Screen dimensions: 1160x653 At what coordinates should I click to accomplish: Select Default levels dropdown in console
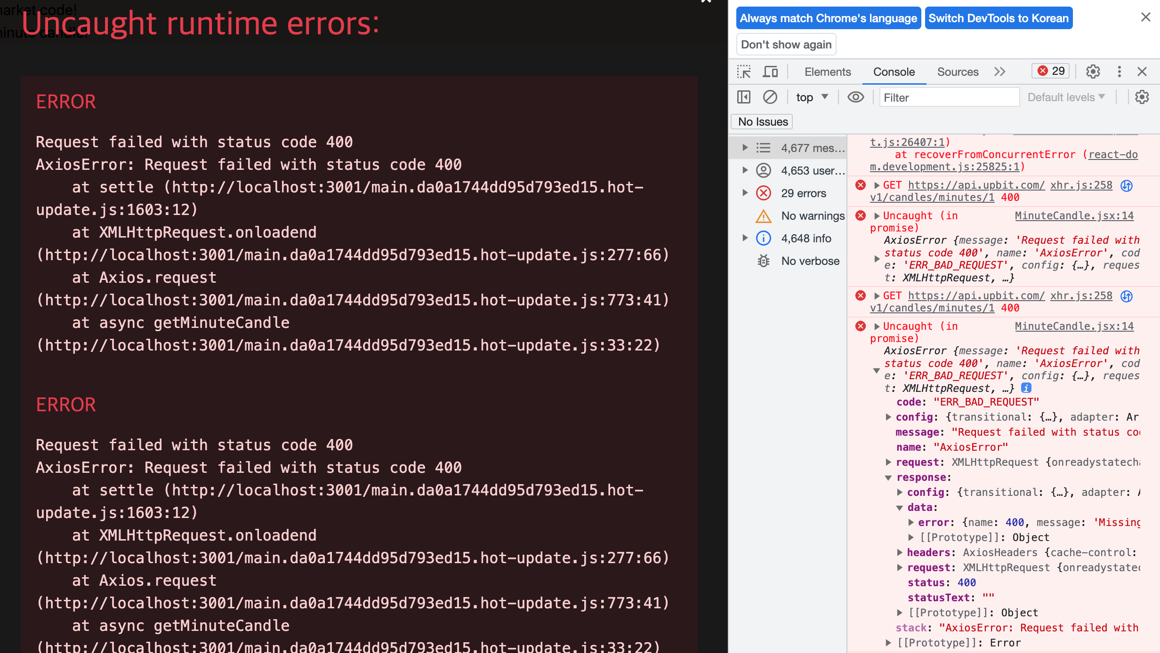[x=1063, y=97]
